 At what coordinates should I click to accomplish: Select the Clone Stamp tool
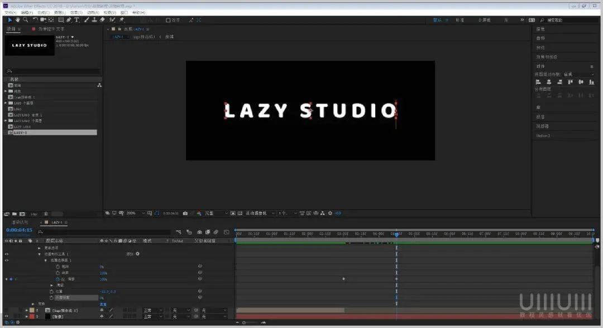pos(94,20)
